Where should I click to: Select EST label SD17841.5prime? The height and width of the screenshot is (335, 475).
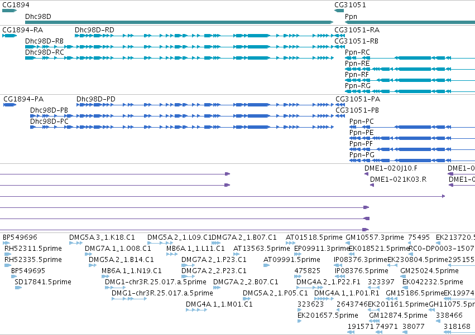pos(43,283)
